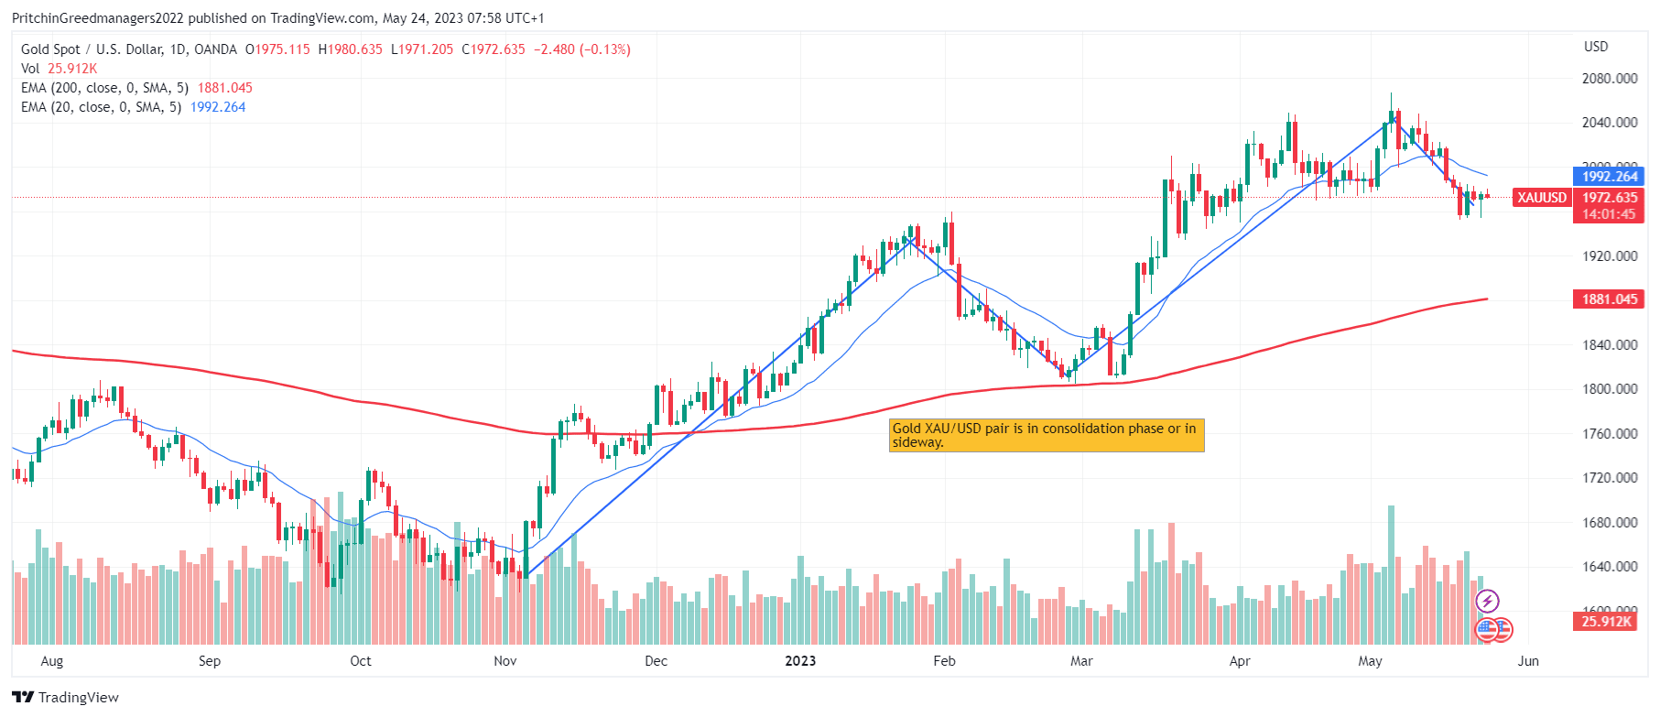Click Nov on the time axis
1660x717 pixels.
[x=505, y=661]
